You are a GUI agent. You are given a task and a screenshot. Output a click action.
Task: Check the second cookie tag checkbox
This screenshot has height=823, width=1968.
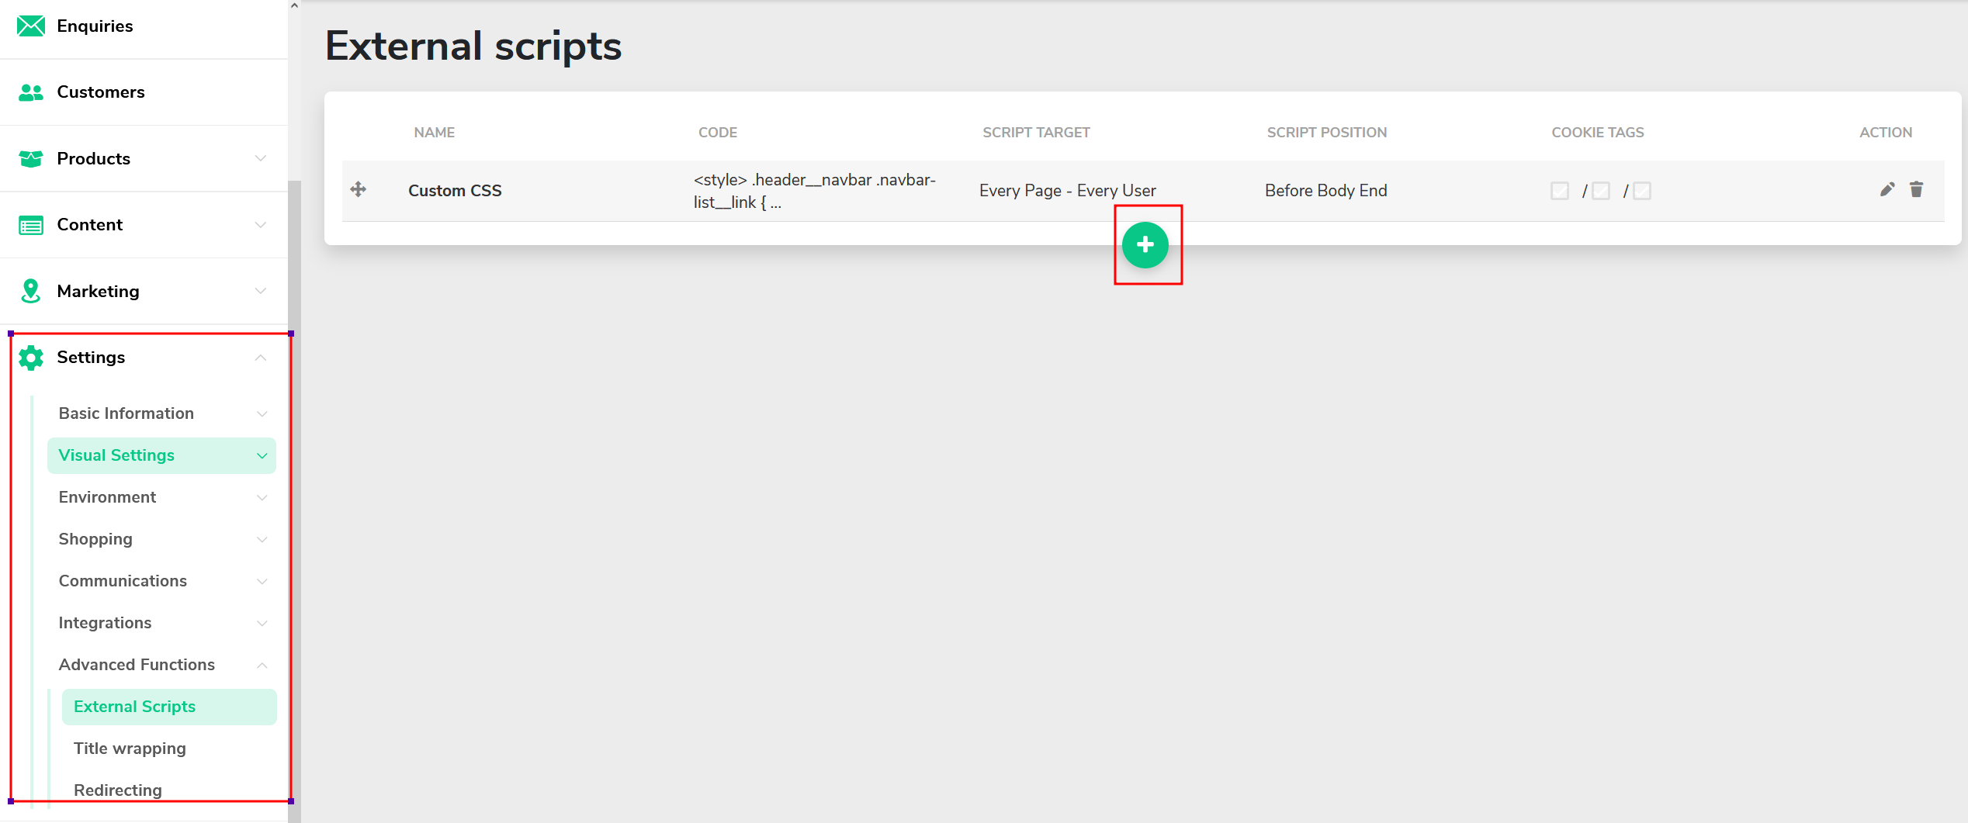(1601, 190)
